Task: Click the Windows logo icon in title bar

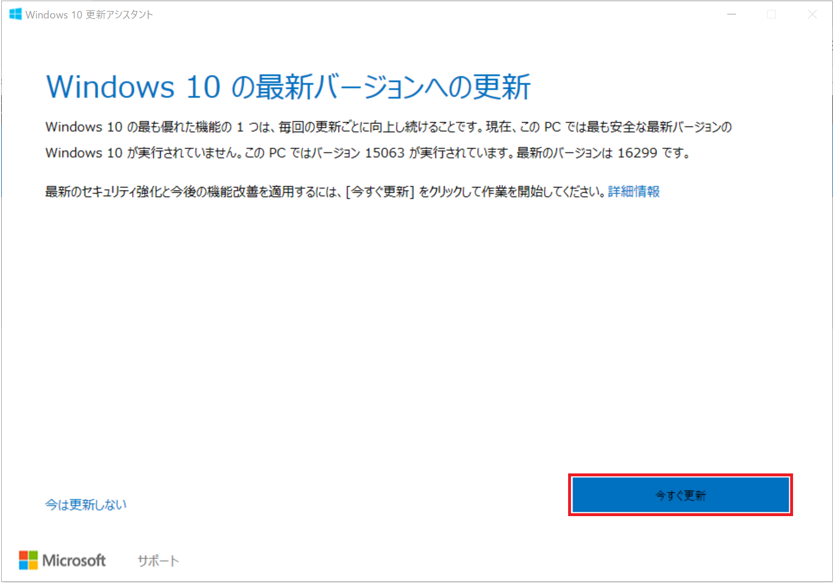Action: click(x=16, y=14)
